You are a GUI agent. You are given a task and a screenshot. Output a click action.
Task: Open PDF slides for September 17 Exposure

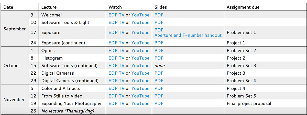tap(159, 30)
